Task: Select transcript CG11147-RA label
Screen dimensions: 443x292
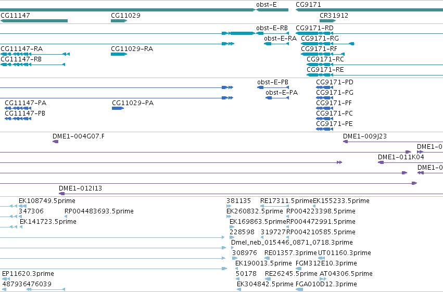Action: 22,49
